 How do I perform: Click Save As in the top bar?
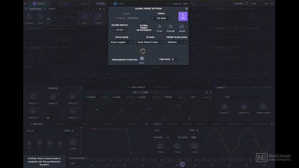tap(177, 4)
